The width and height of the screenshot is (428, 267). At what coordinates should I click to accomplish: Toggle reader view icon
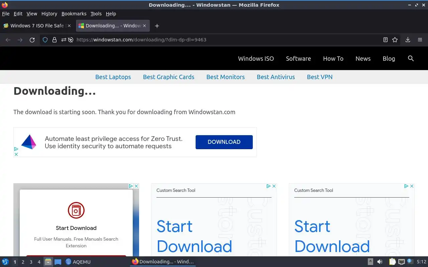[386, 40]
